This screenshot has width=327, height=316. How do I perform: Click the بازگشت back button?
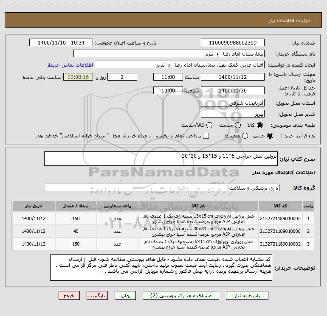(x=97, y=296)
